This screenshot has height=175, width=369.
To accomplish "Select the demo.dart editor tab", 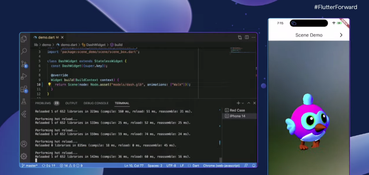I will (49, 37).
